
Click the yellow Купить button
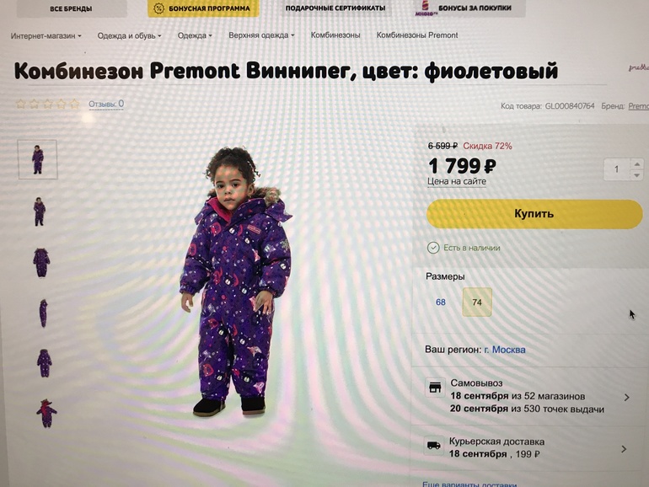(x=534, y=214)
